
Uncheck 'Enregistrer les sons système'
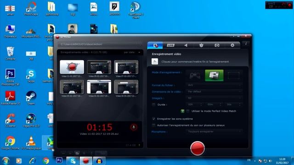tap(154, 119)
